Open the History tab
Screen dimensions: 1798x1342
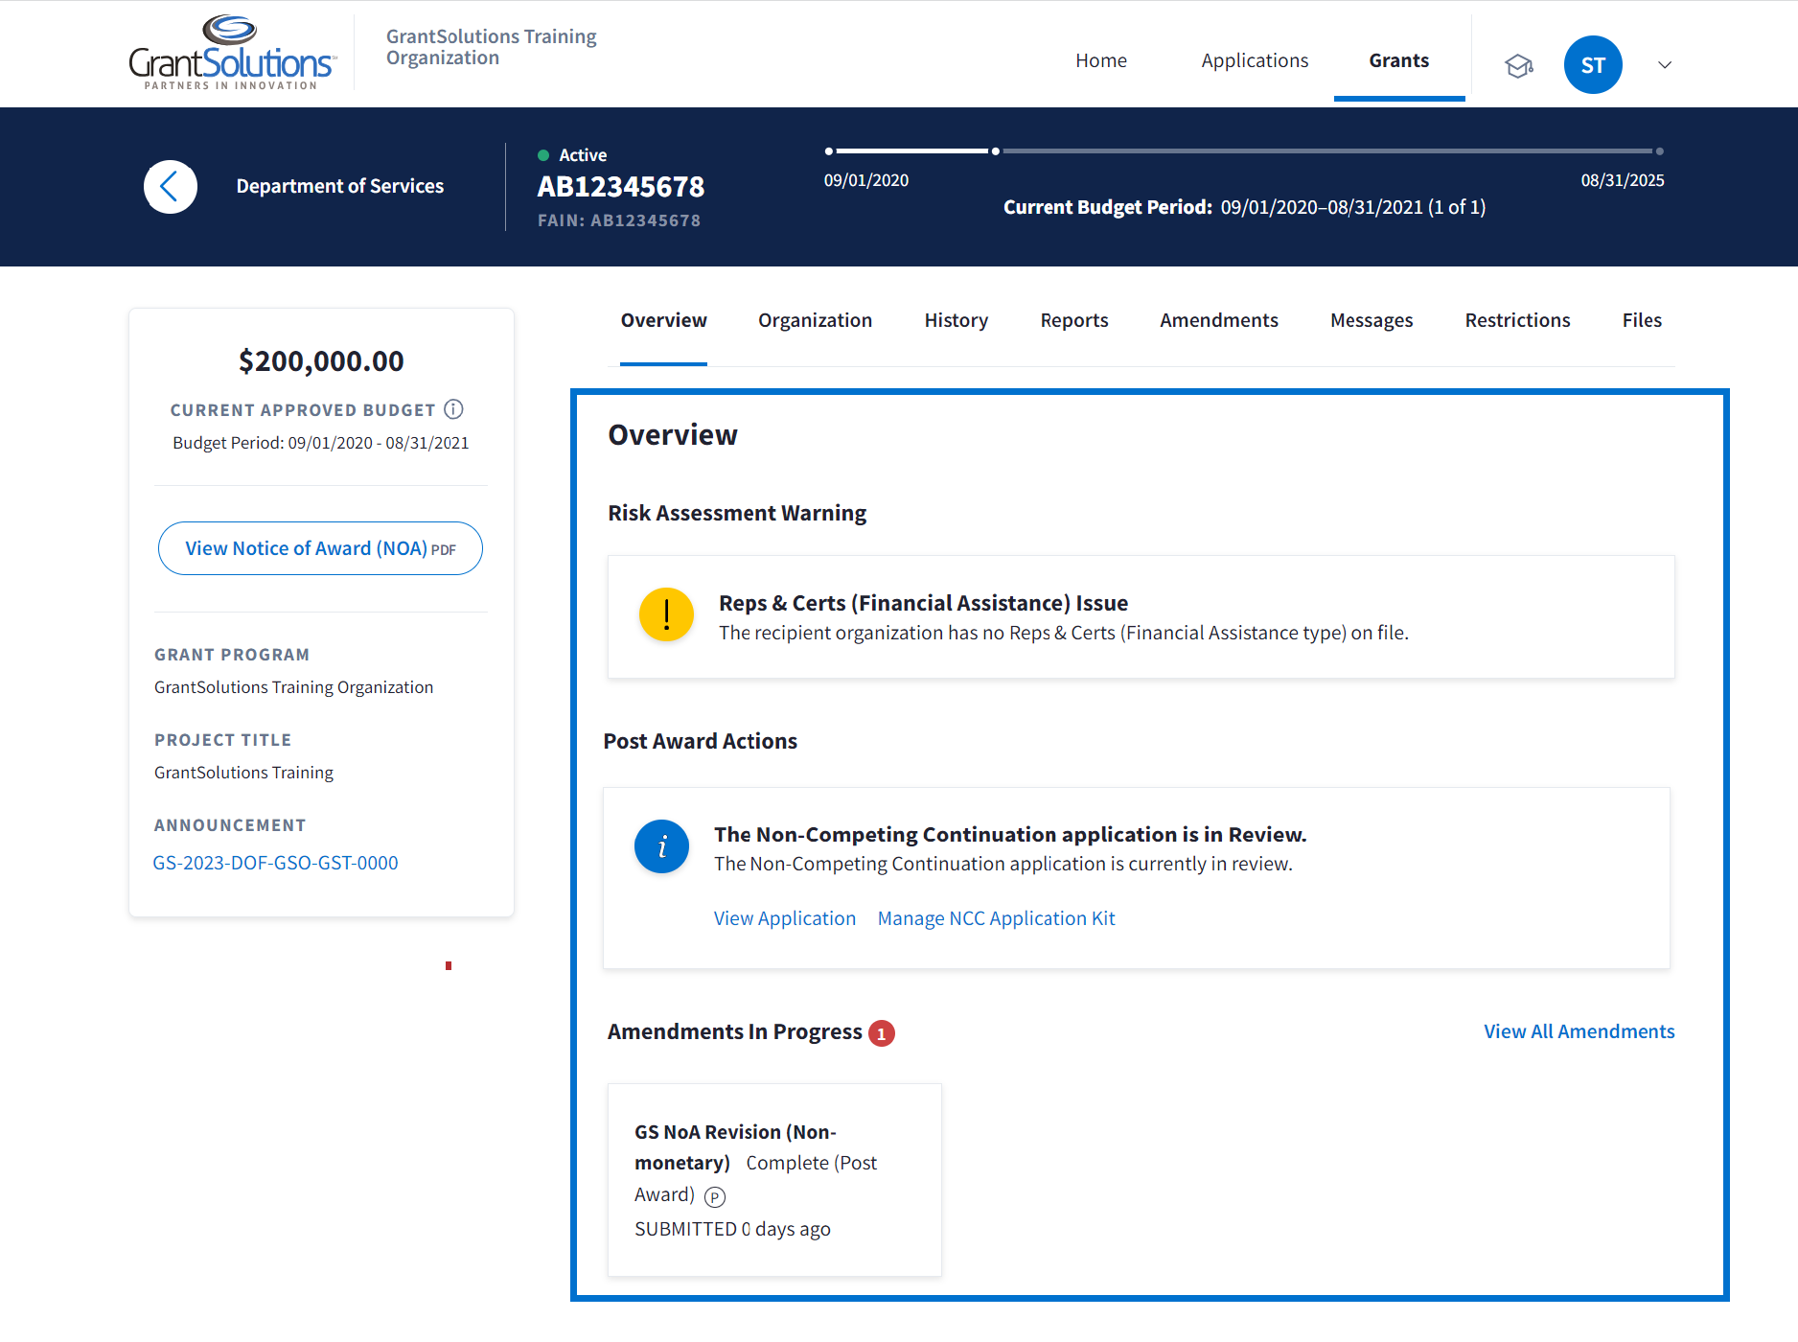point(956,320)
